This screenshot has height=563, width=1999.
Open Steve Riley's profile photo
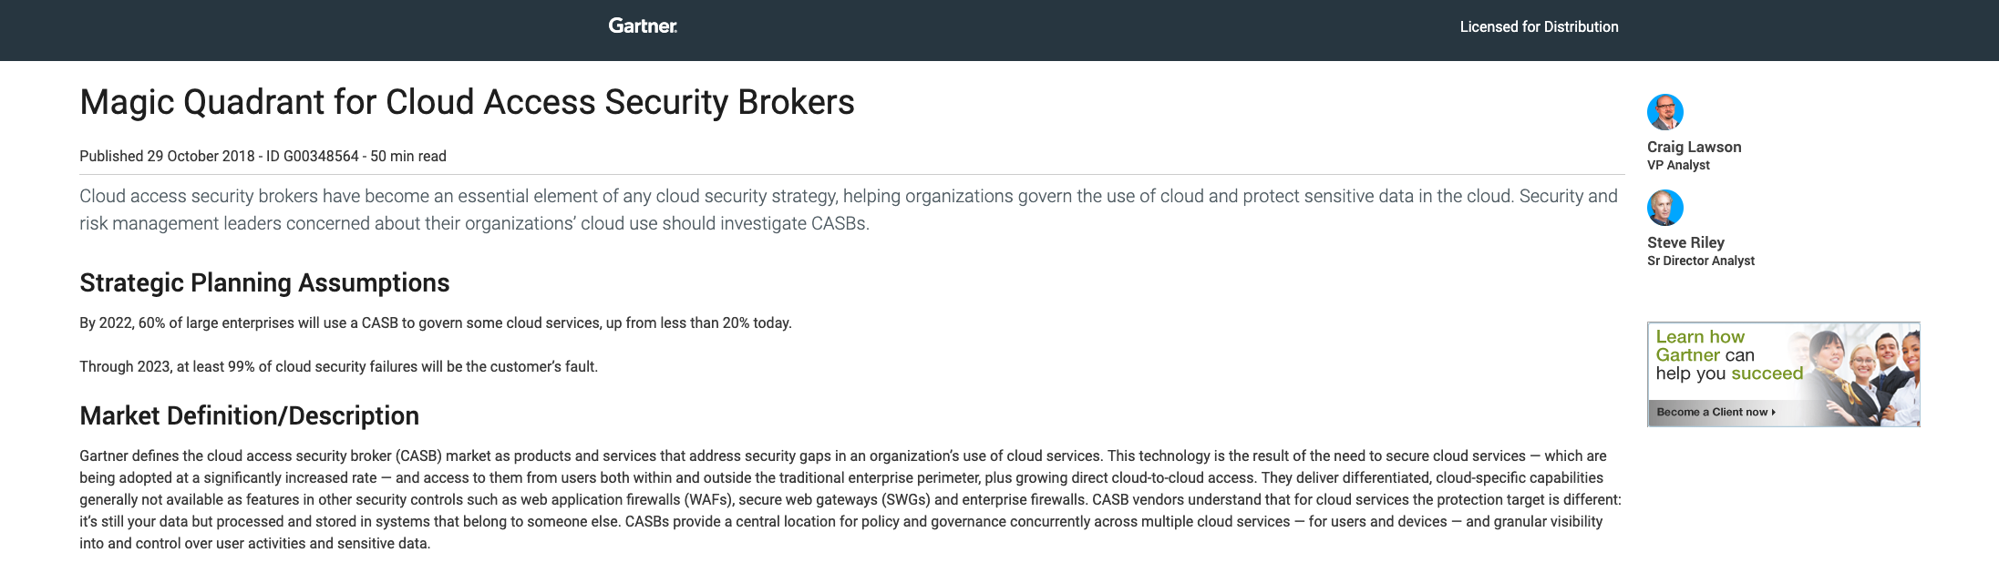[1664, 208]
